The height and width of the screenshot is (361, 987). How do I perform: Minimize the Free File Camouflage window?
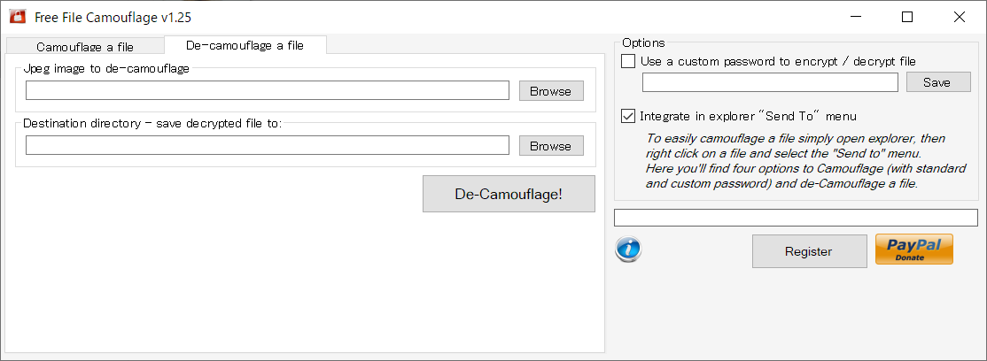pyautogui.click(x=855, y=17)
